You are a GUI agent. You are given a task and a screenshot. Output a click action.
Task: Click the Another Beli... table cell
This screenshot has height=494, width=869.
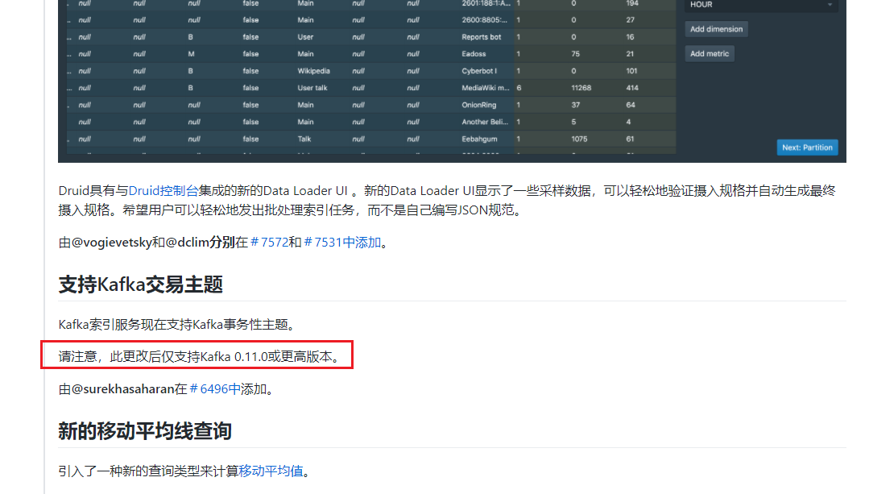click(484, 122)
